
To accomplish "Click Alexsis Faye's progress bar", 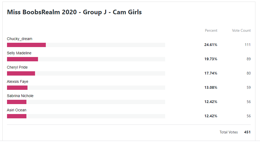I will point(17,88).
